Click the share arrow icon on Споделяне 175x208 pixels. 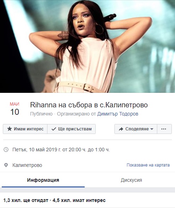pyautogui.click(x=121, y=129)
